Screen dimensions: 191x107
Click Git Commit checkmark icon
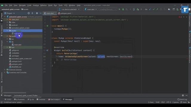pyautogui.click(x=154, y=9)
